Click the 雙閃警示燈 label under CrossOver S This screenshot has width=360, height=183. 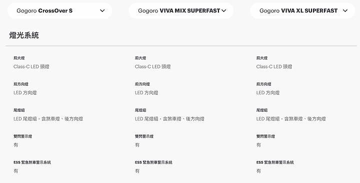[22, 137]
